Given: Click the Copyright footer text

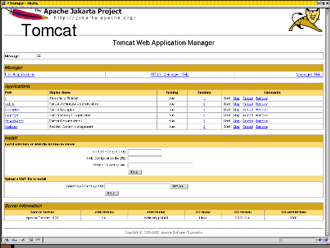Looking at the screenshot, I should pos(164,232).
